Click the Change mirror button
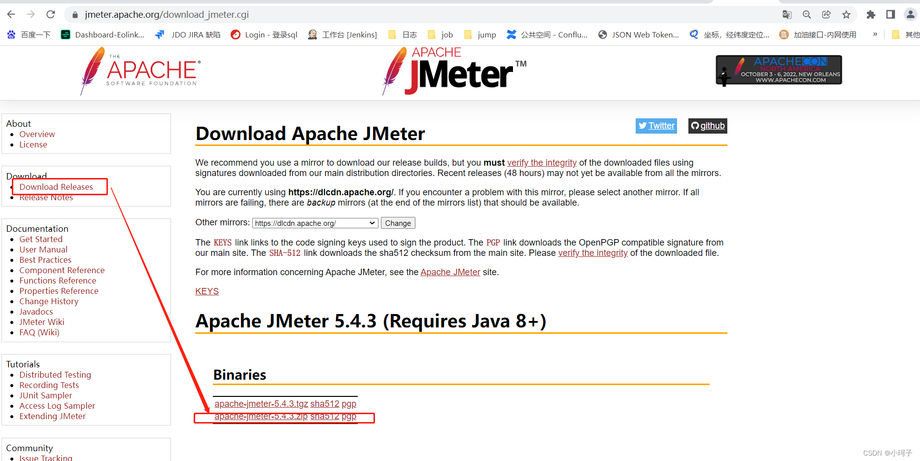Screen dimensions: 920x461 pyautogui.click(x=398, y=223)
